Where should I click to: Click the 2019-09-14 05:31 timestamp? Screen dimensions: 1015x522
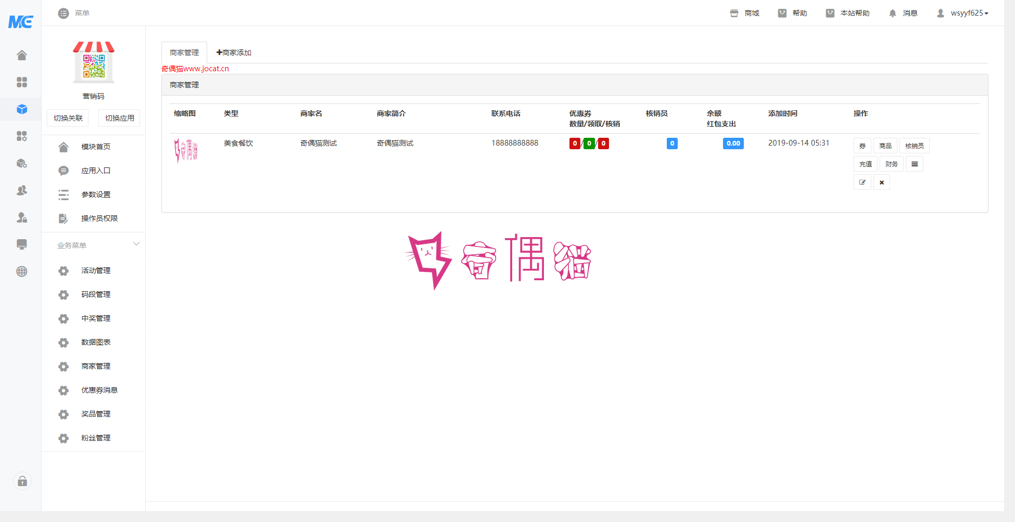pyautogui.click(x=799, y=143)
